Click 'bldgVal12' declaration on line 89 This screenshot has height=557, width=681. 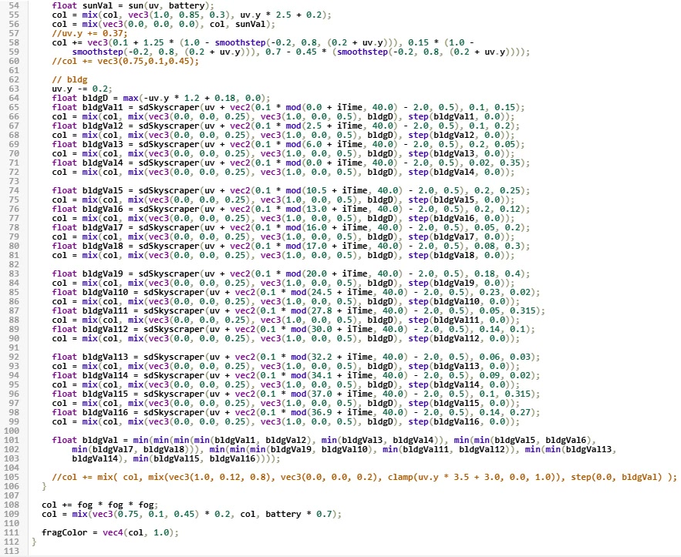pyautogui.click(x=105, y=329)
